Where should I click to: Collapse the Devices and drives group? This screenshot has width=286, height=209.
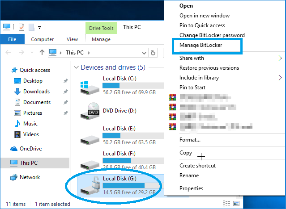[x=76, y=67]
